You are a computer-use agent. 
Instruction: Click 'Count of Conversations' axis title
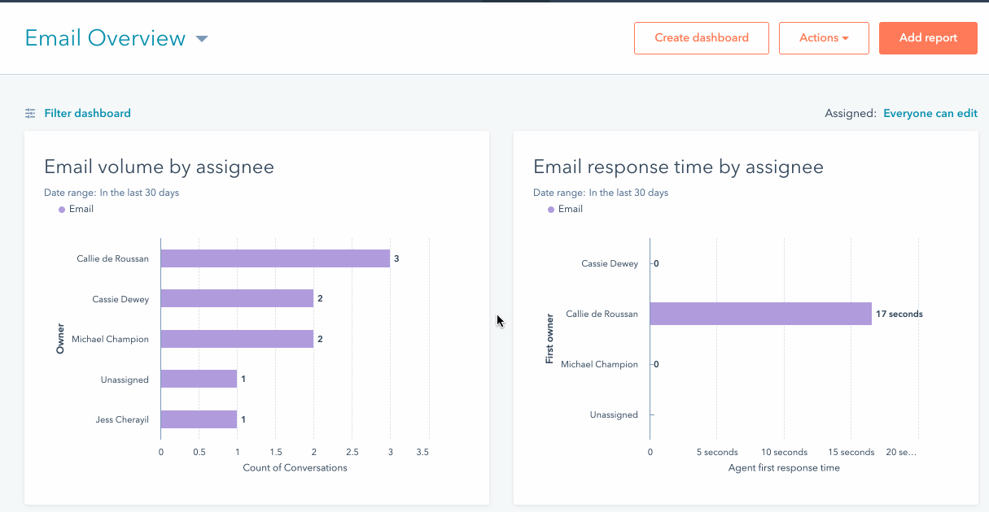295,468
